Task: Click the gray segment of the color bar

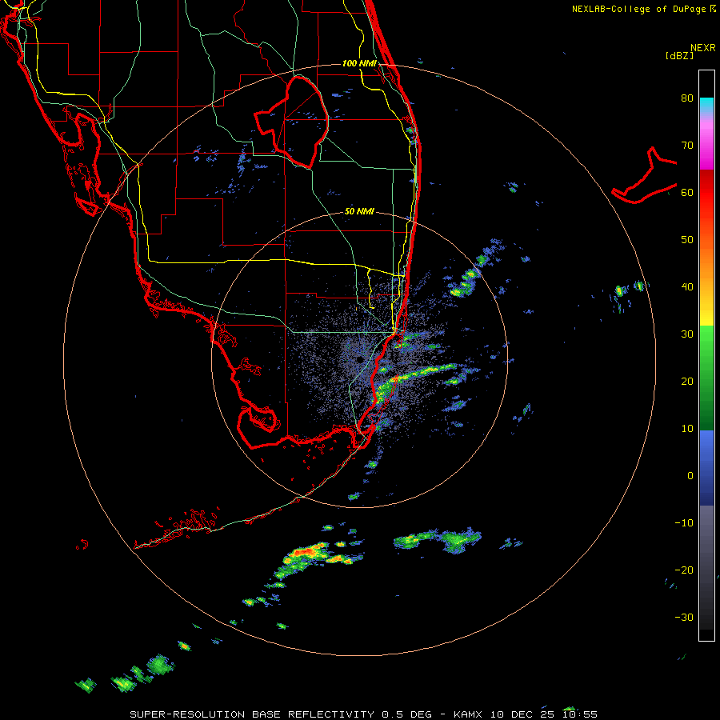Action: pos(706,567)
